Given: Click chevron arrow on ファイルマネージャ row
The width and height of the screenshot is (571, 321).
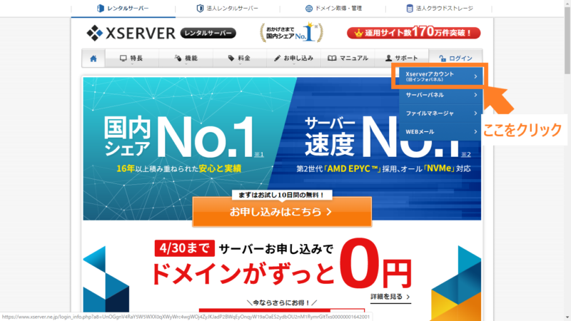Looking at the screenshot, I should (475, 113).
